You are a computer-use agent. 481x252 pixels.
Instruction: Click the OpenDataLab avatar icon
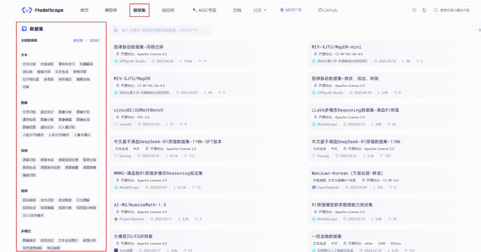(314, 187)
